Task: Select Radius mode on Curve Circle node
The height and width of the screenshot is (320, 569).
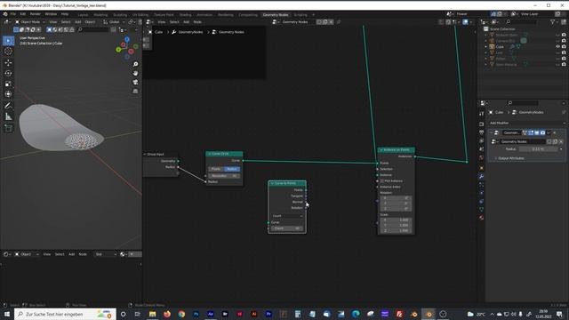Action: coord(231,169)
